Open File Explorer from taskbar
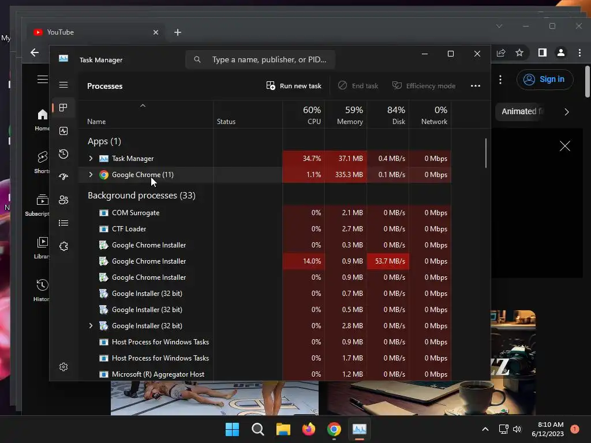The height and width of the screenshot is (443, 591). pos(283,429)
